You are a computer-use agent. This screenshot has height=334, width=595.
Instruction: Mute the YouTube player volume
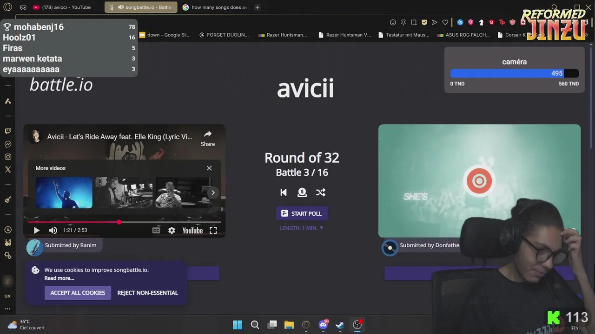(53, 230)
